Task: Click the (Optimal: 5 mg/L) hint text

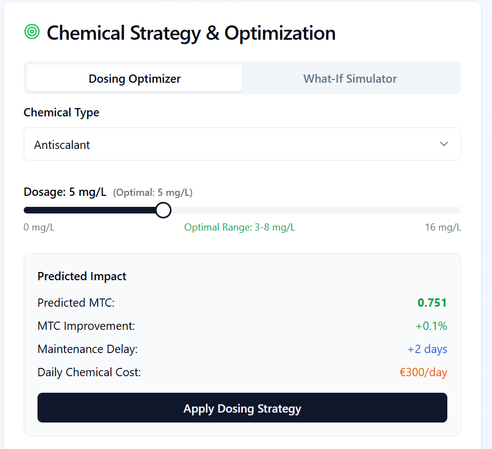Action: tap(153, 193)
